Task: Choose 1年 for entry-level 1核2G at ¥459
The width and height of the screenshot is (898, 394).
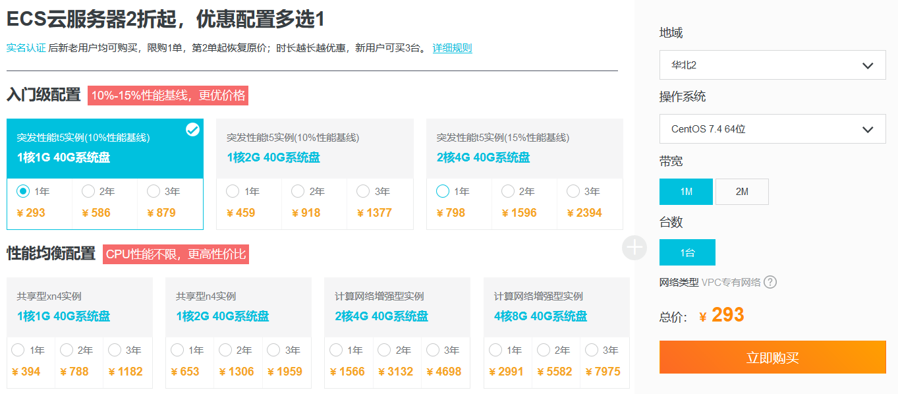Action: coord(233,191)
